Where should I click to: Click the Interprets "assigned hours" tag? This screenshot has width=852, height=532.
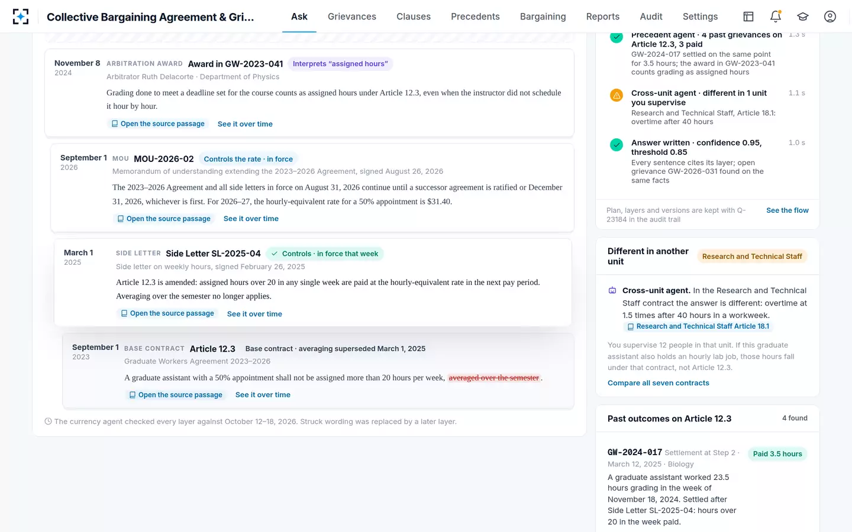tap(340, 64)
